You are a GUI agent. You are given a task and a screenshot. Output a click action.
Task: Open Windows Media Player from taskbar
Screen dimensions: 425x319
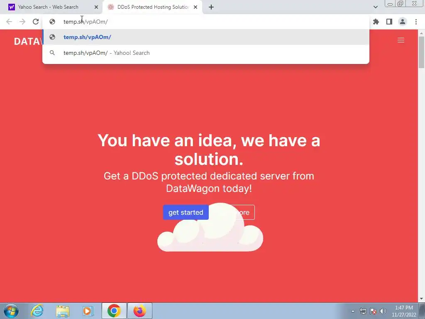point(88,311)
